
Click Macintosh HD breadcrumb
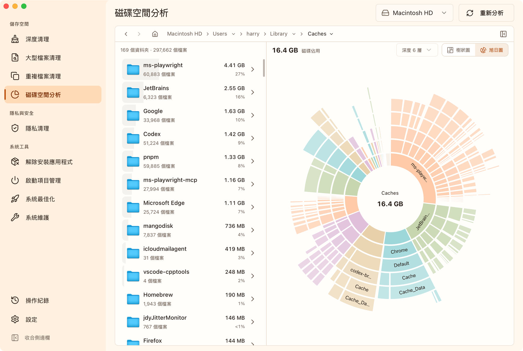point(184,34)
